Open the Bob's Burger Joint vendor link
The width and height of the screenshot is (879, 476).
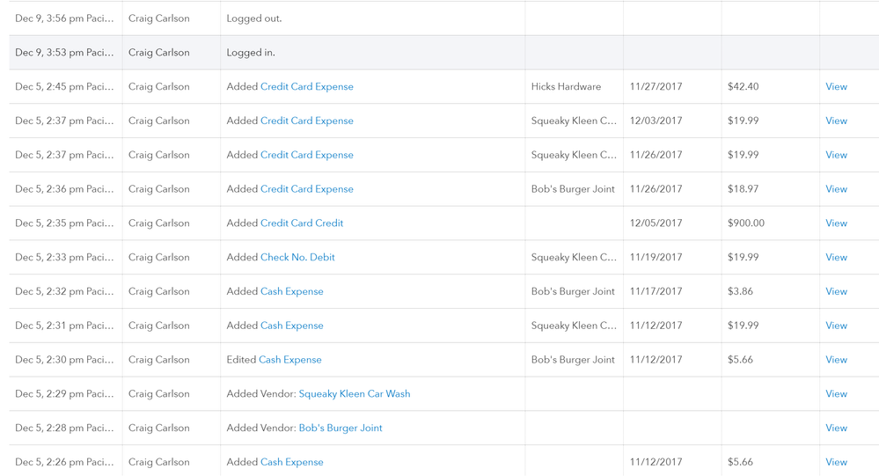341,428
